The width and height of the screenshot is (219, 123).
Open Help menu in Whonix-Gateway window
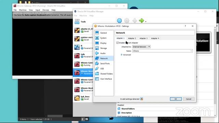53,10
